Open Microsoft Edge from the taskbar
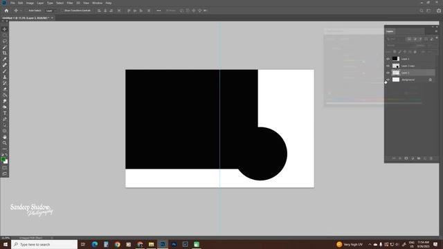This screenshot has width=443, height=249. 95,244
